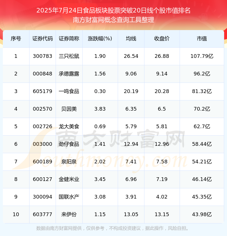
Task: Select stock code 600189
Action: coord(43,162)
